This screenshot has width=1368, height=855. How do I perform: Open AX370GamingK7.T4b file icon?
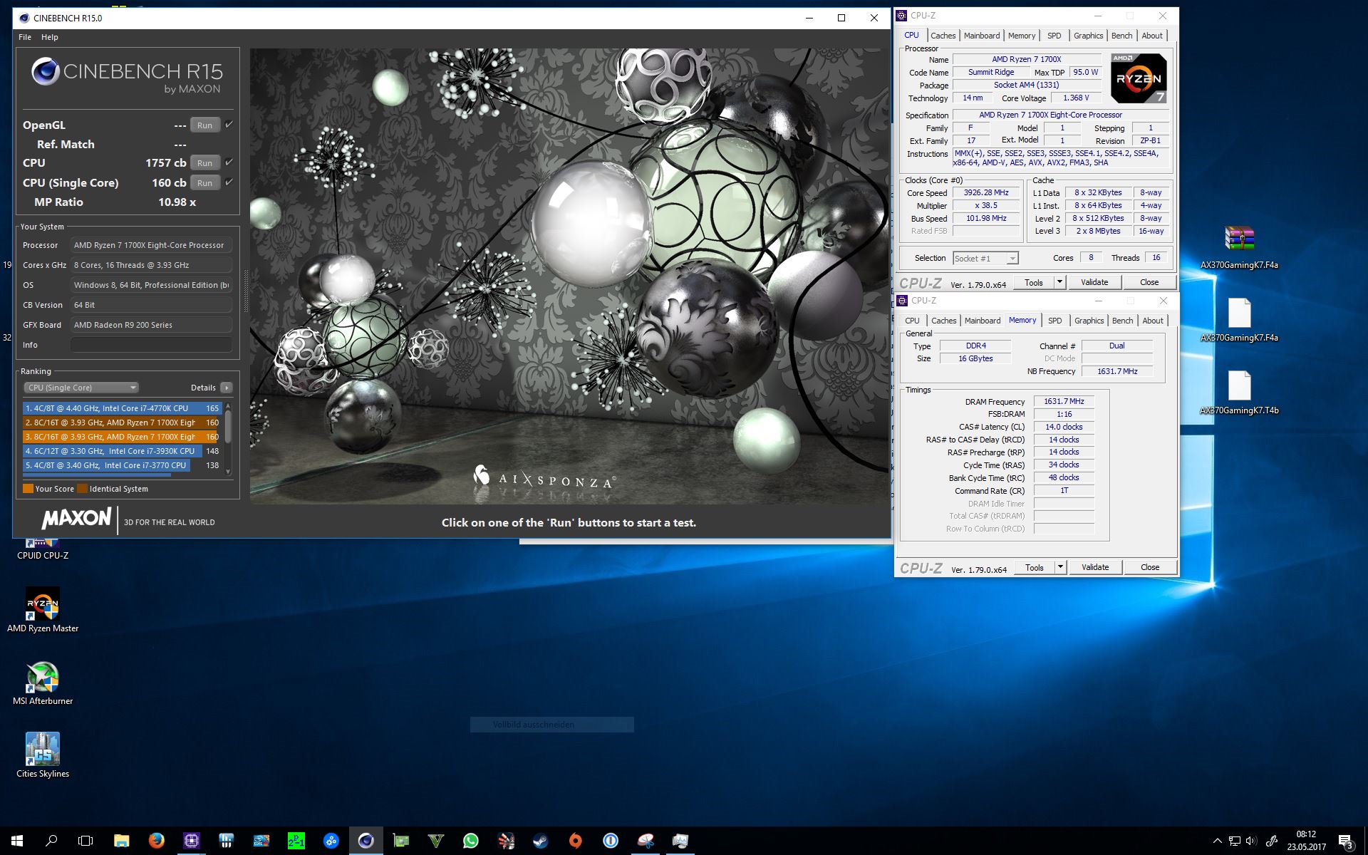click(1239, 386)
